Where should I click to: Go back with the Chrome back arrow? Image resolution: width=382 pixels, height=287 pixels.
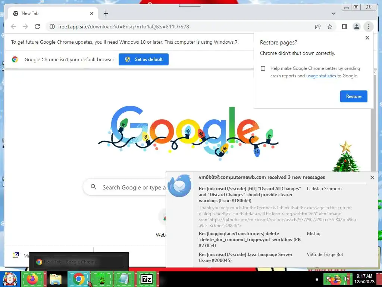[13, 27]
